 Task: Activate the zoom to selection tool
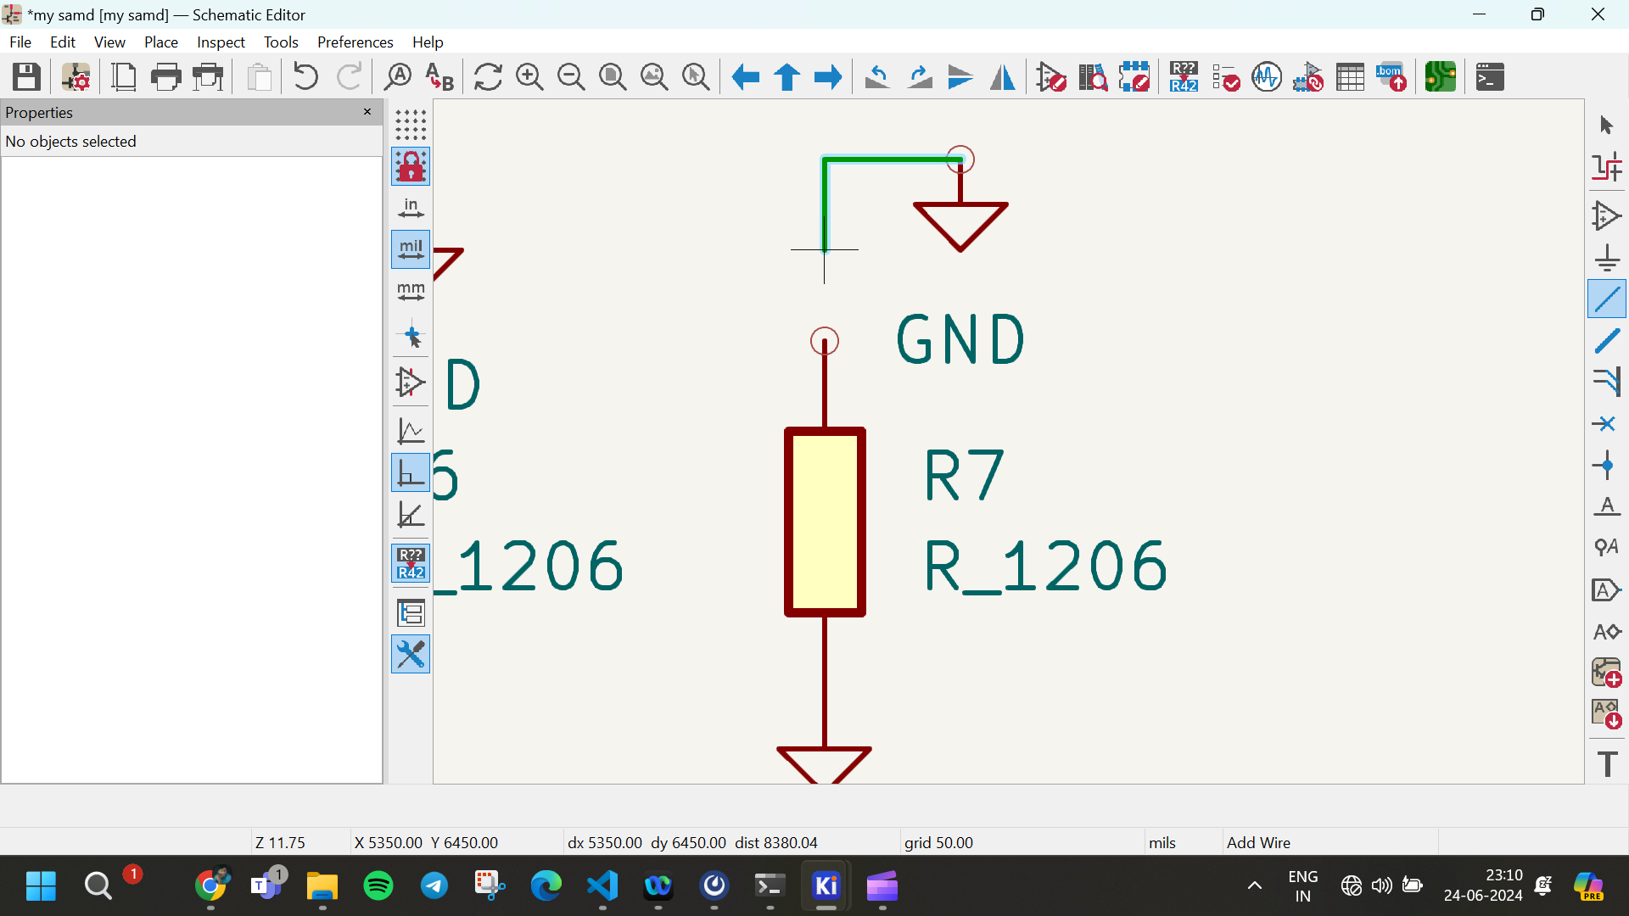(x=696, y=77)
